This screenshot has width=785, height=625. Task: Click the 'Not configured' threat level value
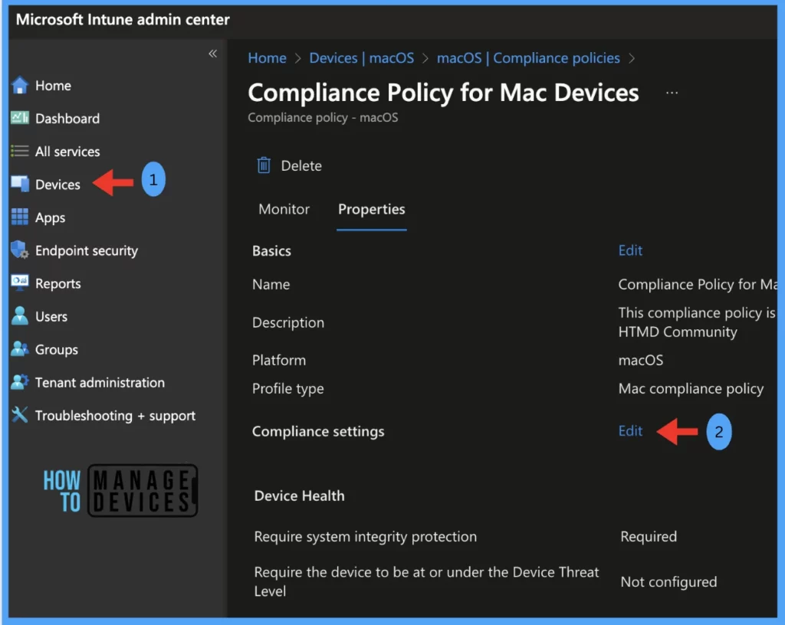(x=668, y=582)
